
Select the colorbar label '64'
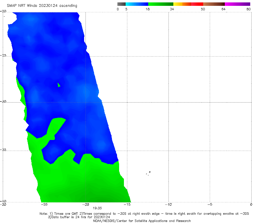point(223,9)
